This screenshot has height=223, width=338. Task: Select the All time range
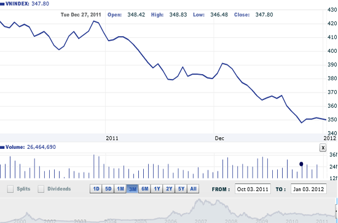(193, 189)
